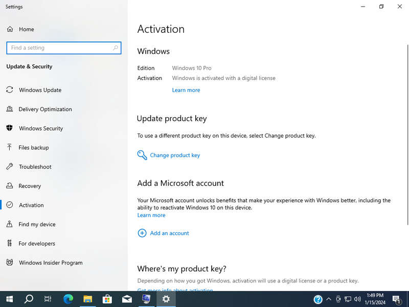The height and width of the screenshot is (307, 409).
Task: Click the Add an account link
Action: click(169, 233)
